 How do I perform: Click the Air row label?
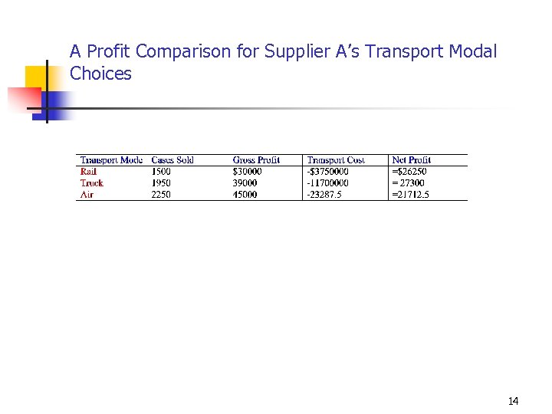coord(87,195)
